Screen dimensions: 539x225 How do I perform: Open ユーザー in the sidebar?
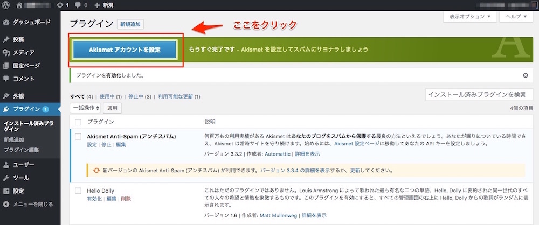point(30,165)
